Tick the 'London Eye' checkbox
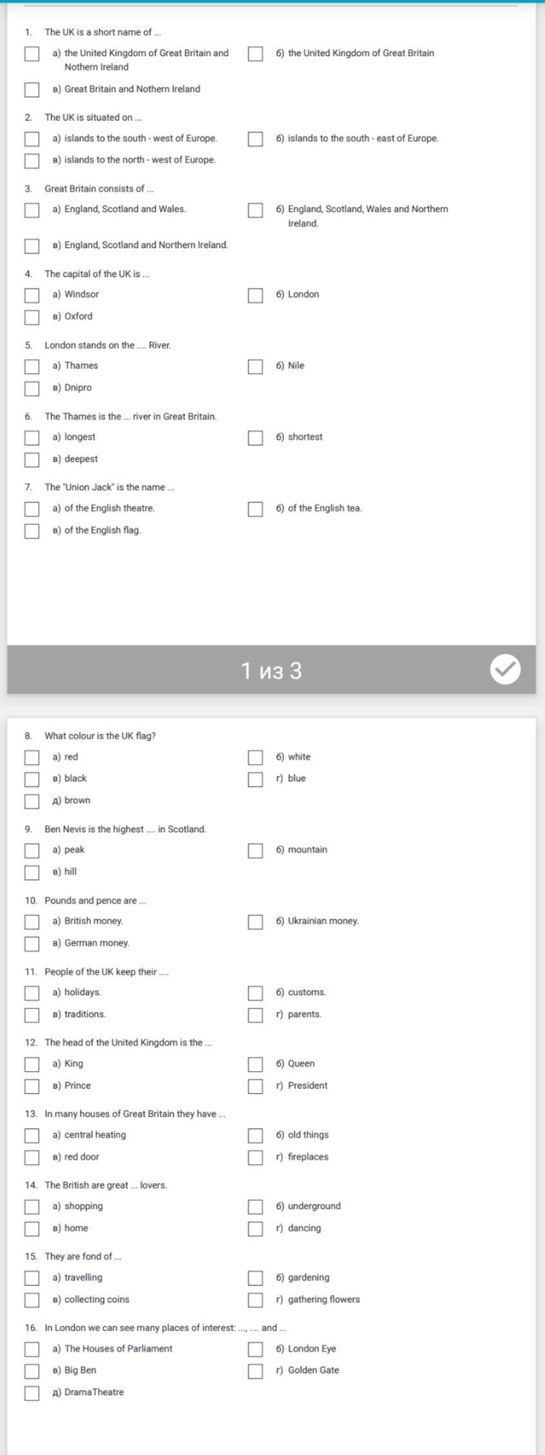 (x=256, y=1349)
